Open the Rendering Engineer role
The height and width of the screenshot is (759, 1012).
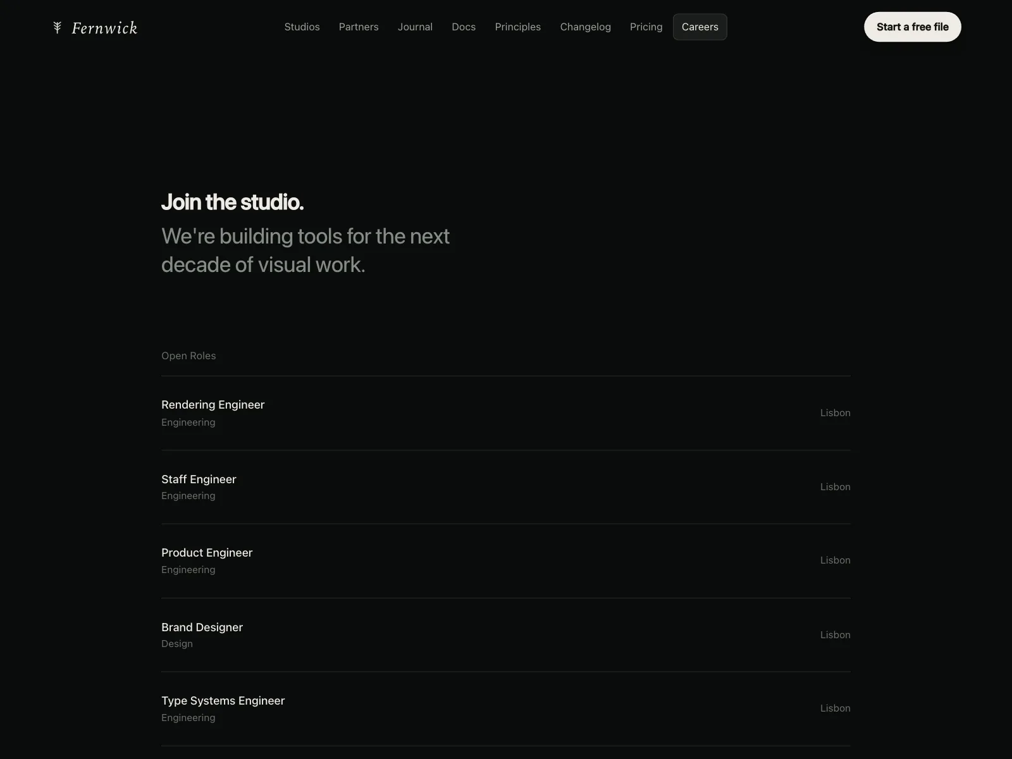coord(506,413)
